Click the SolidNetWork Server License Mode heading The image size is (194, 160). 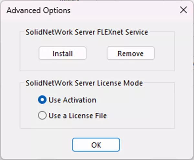click(84, 83)
